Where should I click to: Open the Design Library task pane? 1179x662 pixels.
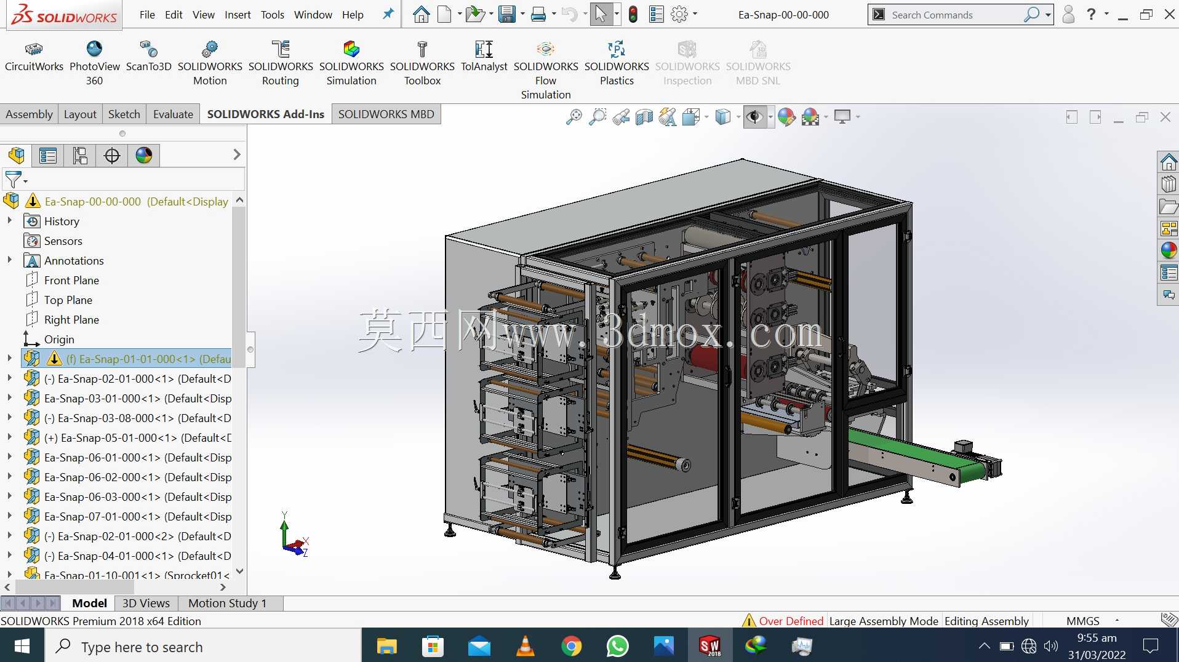[x=1169, y=184]
